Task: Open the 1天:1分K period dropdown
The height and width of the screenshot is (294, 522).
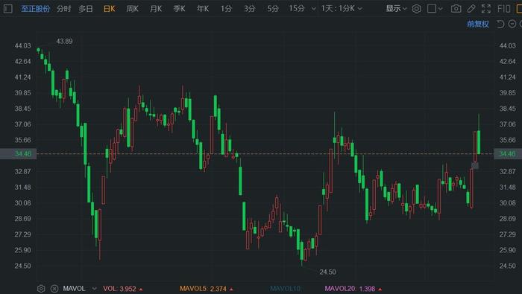Action: 342,9
